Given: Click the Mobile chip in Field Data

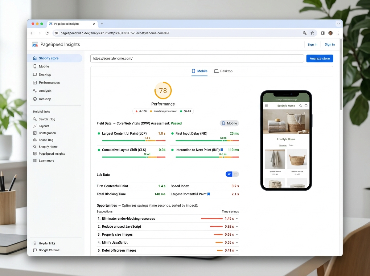Looking at the screenshot, I should tap(229, 123).
